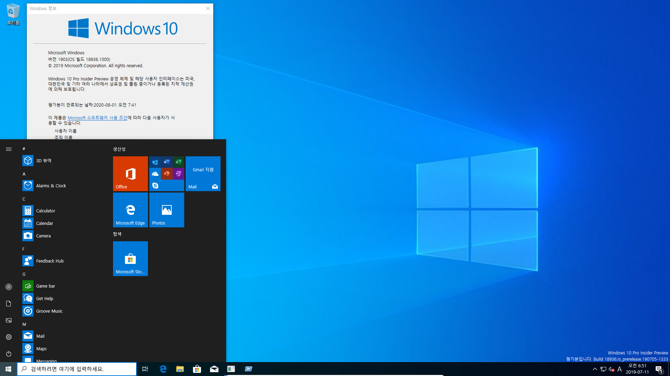Open OneNote icon in Office tile group

click(x=178, y=174)
